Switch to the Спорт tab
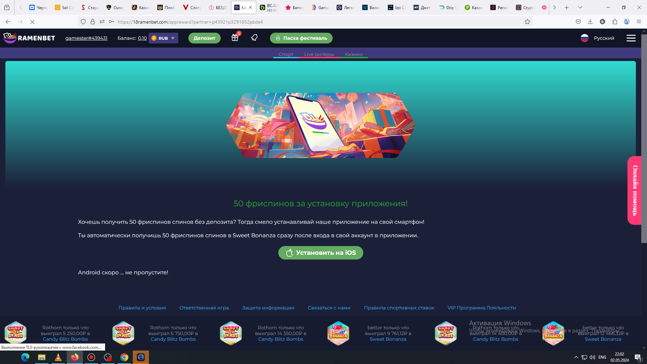The height and width of the screenshot is (364, 647). (286, 54)
